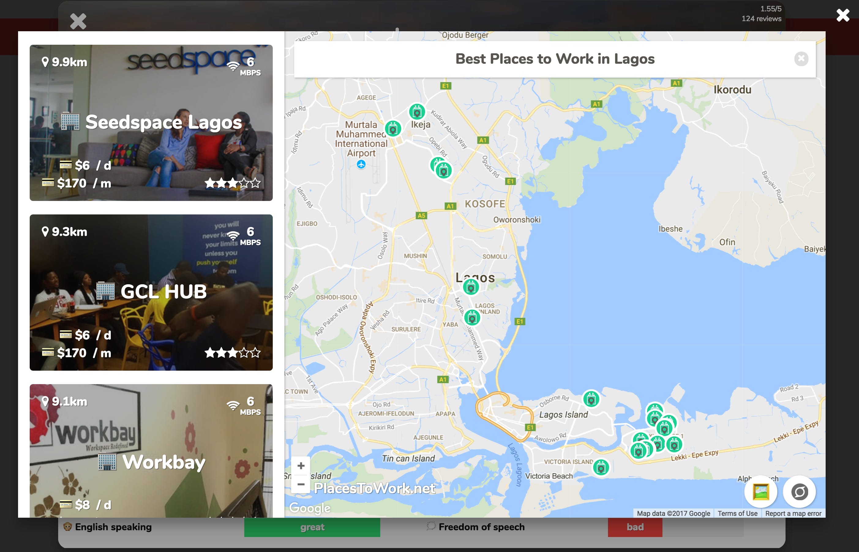Screen dimensions: 859x552
Task: Click the green 'great' rating for English speaking
Action: [x=312, y=527]
